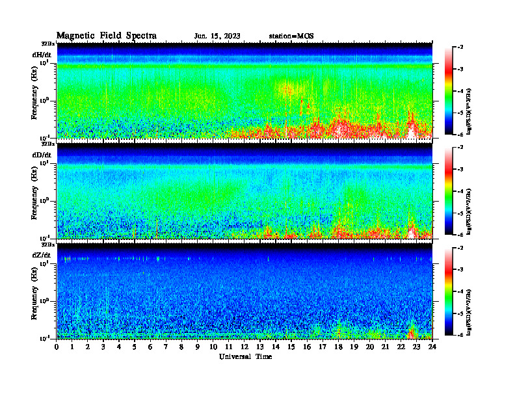Click hour "24" on the time axis

[432, 347]
